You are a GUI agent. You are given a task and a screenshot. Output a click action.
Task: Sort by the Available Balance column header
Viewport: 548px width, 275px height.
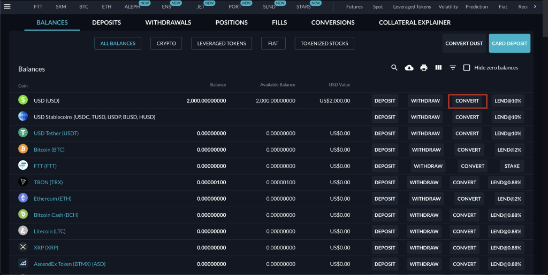point(278,85)
